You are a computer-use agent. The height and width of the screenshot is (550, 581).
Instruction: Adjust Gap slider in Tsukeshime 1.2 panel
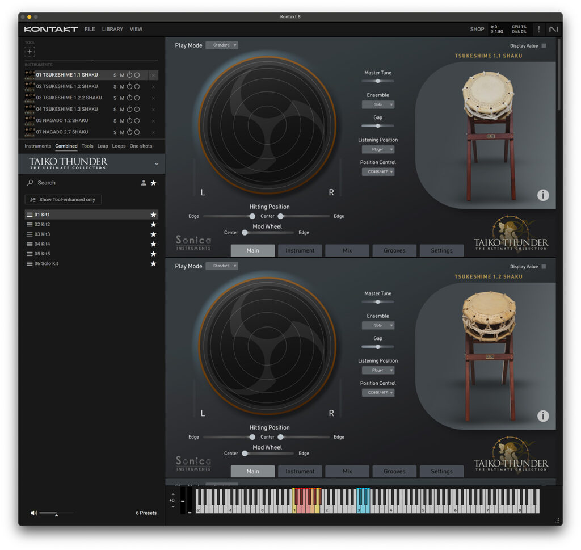click(x=377, y=347)
